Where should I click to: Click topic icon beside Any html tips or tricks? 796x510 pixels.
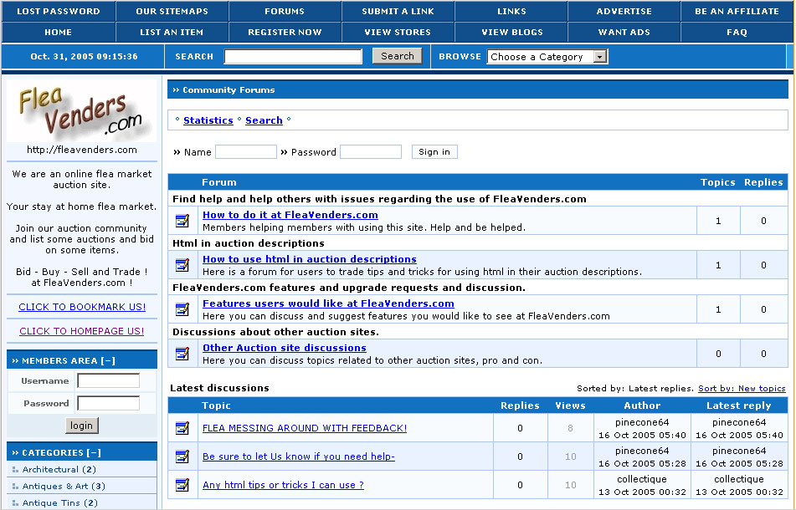click(x=182, y=485)
